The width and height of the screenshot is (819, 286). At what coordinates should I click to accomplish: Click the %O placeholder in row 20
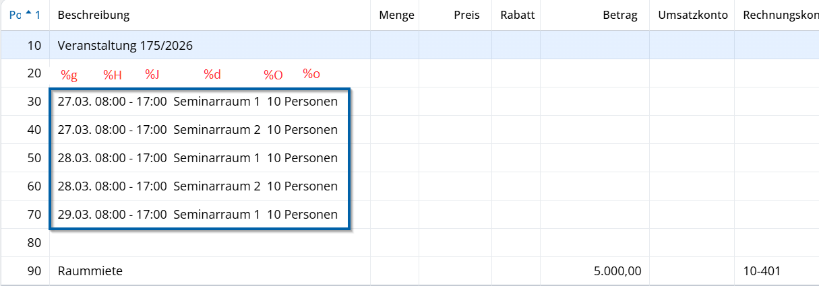(x=273, y=75)
